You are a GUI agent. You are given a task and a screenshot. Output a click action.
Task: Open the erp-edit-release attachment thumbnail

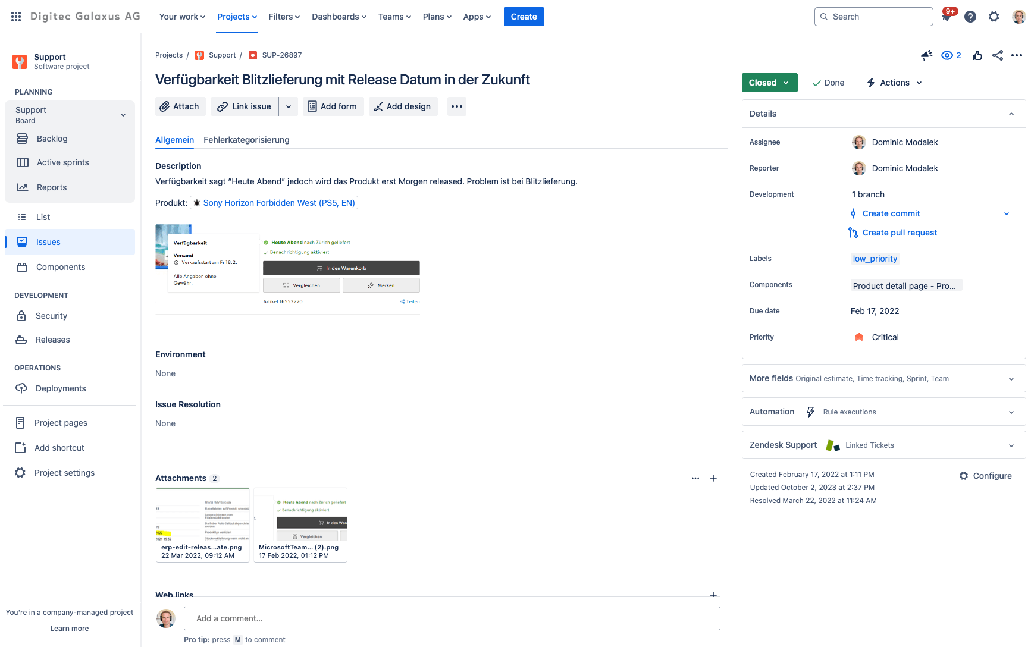click(203, 525)
